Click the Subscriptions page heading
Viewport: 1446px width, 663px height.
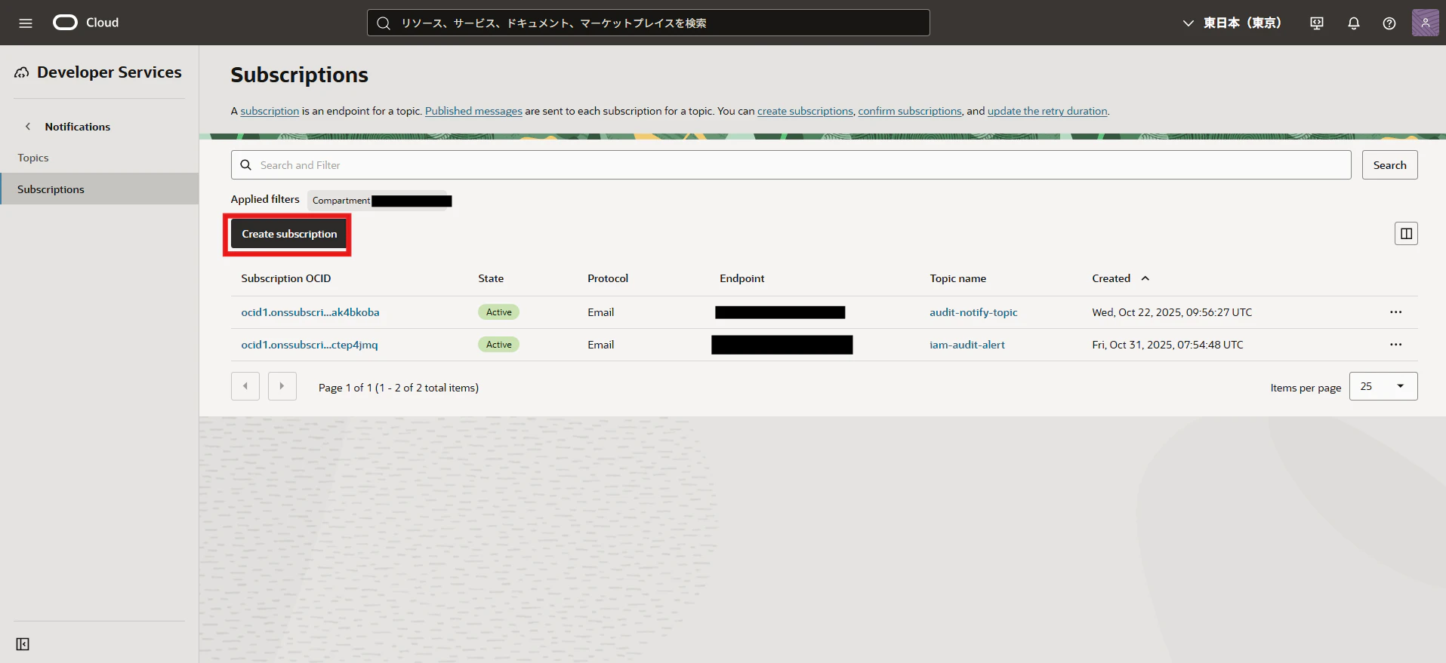[x=300, y=75]
